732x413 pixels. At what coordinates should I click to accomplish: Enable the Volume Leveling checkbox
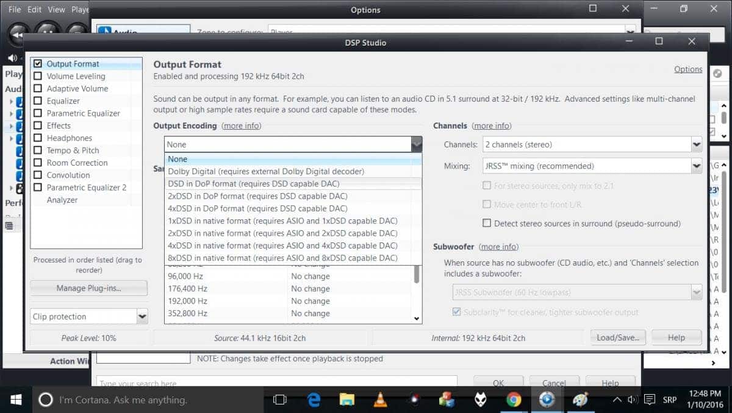(x=38, y=76)
